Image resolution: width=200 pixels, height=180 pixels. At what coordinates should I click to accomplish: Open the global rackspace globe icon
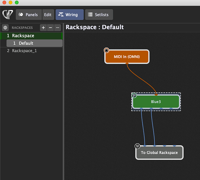click(x=5, y=27)
